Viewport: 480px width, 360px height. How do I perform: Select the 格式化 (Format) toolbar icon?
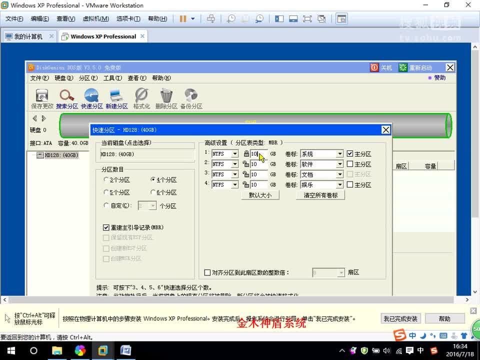point(141,97)
